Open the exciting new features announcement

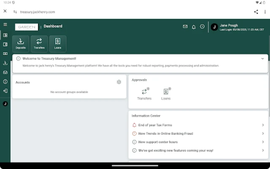tap(198, 150)
